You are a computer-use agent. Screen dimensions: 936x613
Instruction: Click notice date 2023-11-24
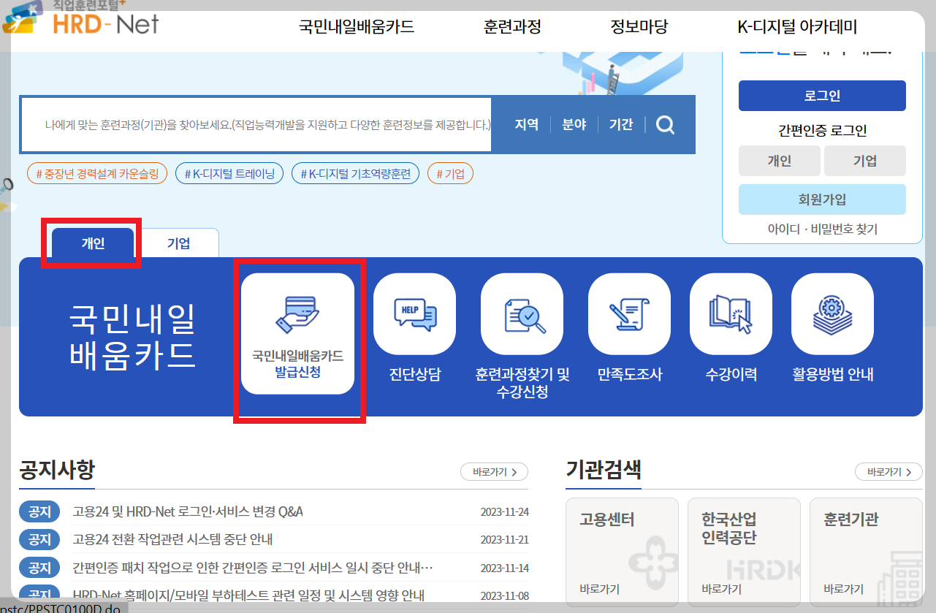[504, 511]
